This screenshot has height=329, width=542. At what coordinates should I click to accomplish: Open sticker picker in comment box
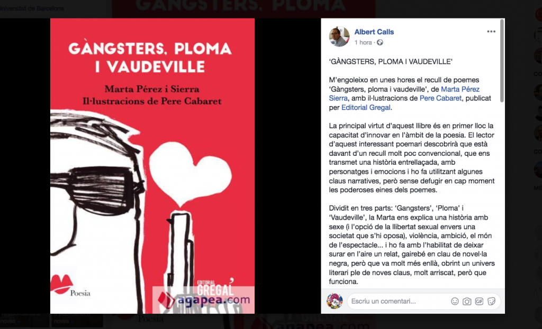click(x=491, y=302)
